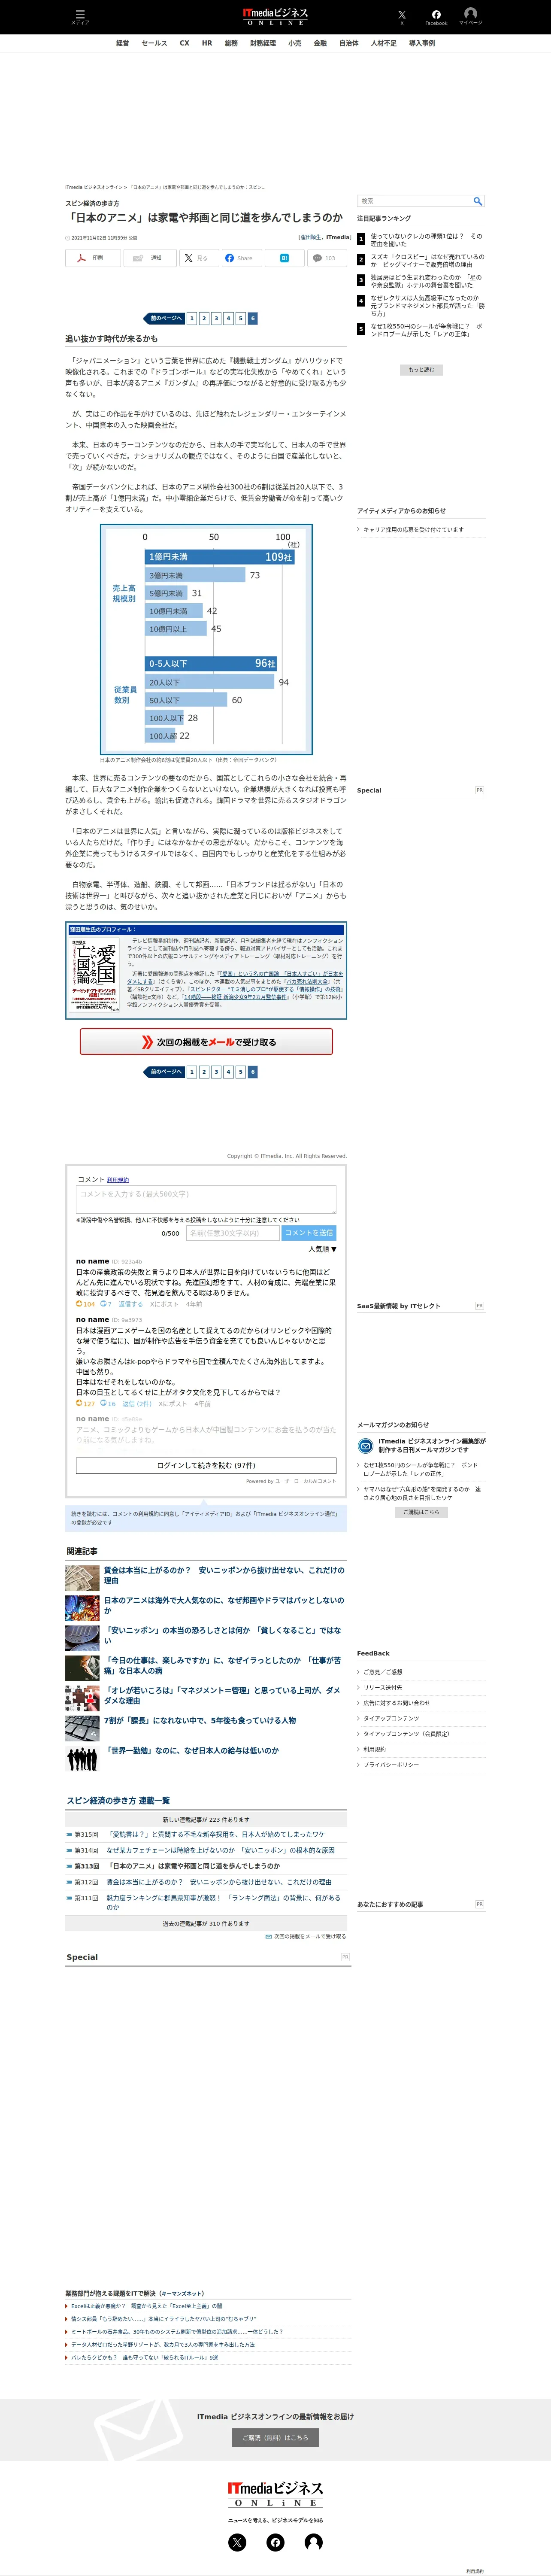Click ご購読（無料）はこちら footer button
Viewport: 551px width, 2576px height.
[275, 2438]
